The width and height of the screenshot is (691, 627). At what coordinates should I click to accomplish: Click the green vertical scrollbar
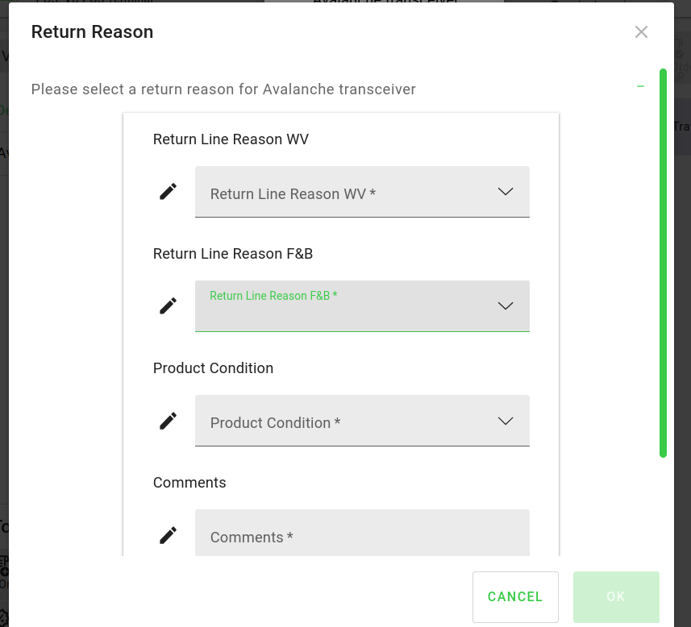[x=663, y=263]
